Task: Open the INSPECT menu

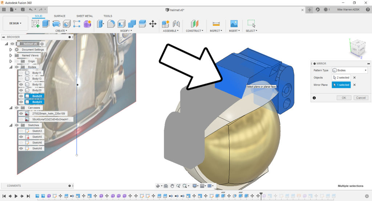Action: point(216,31)
